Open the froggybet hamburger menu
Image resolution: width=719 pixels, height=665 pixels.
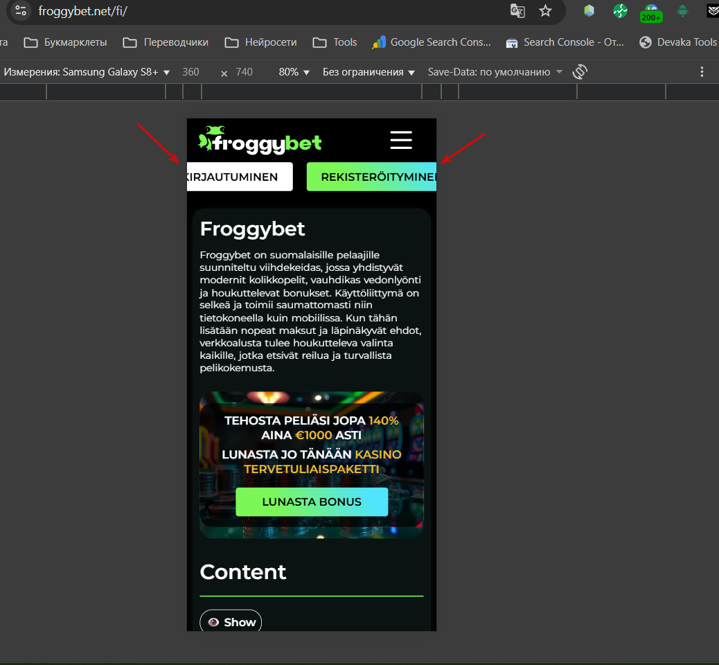[x=401, y=140]
